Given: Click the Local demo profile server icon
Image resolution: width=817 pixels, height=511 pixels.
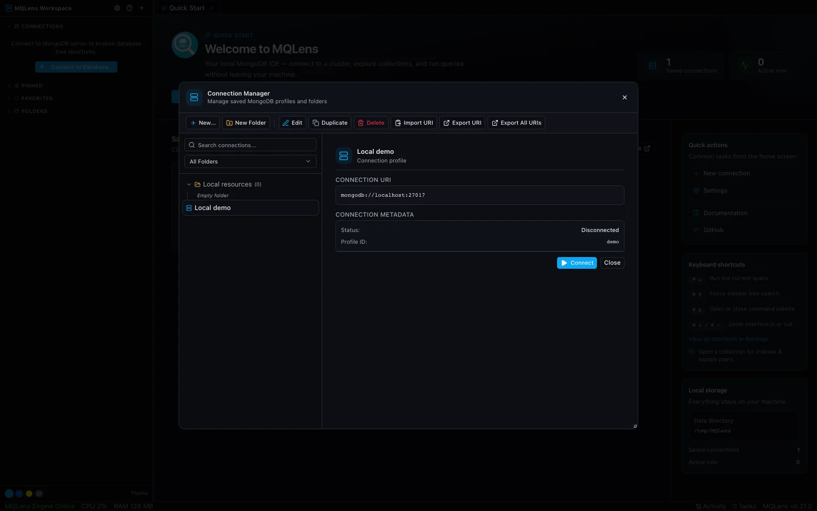Looking at the screenshot, I should pos(344,156).
